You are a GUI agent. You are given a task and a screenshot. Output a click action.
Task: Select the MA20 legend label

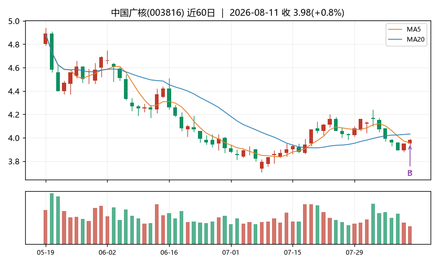[x=415, y=39]
